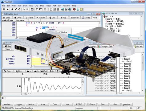Open the Perf menu
The height and width of the screenshot is (111, 146).
pyautogui.click(x=54, y=6)
